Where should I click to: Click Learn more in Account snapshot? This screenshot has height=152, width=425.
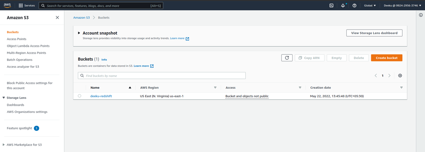tap(180, 38)
